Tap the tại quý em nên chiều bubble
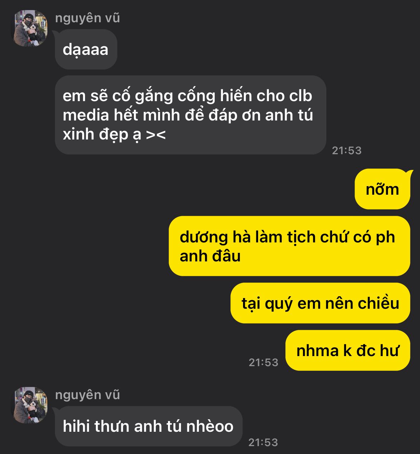420x454 pixels. point(320,303)
